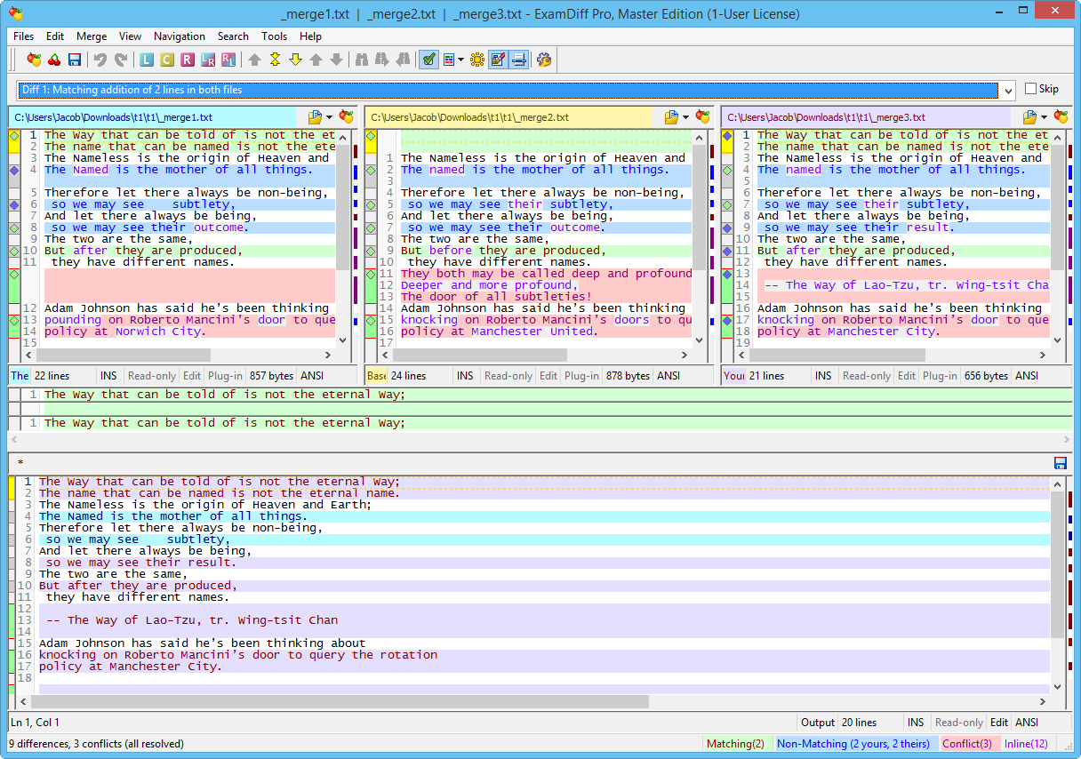Screen dimensions: 1081x759
Task: Toggle the edit pane pencil toolbar button
Action: pos(498,60)
